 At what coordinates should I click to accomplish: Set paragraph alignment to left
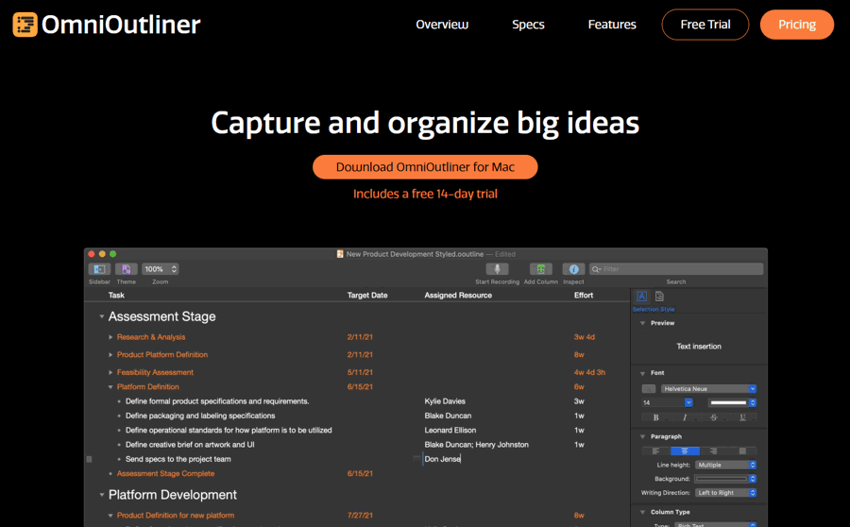656,451
